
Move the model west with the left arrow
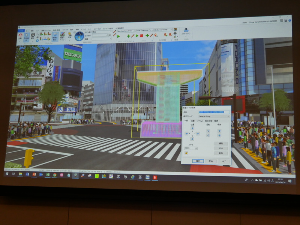click(186, 133)
